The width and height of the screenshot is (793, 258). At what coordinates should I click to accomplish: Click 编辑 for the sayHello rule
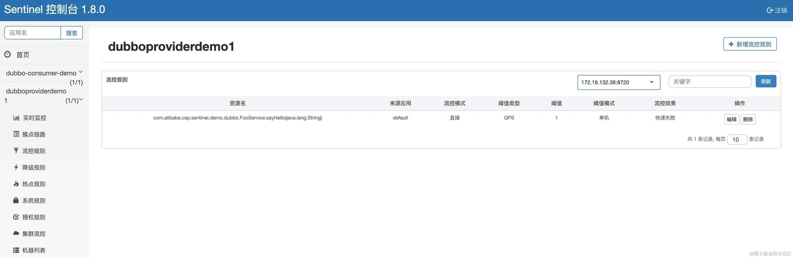(731, 119)
